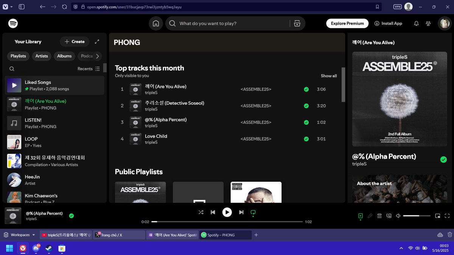Switch to the Spotify – PHONG tab

click(225, 235)
